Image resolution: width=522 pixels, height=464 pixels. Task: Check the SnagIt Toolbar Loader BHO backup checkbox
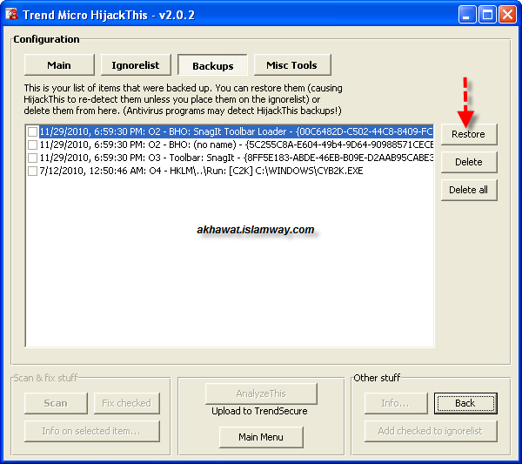point(32,131)
